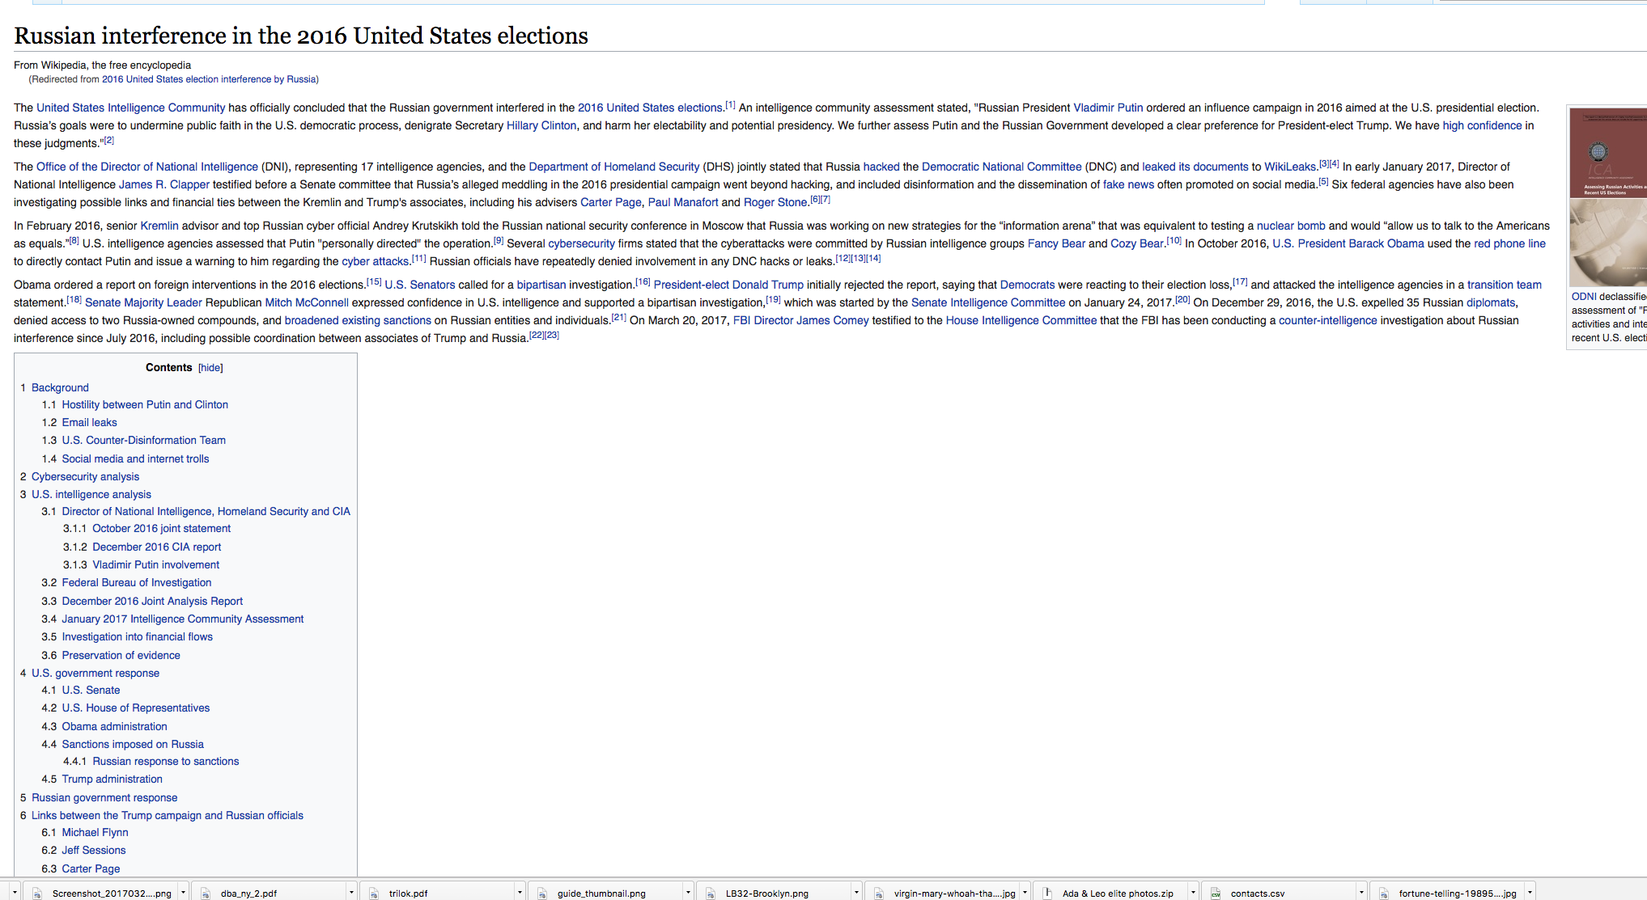Open the Democratic National Committee link
The image size is (1647, 900).
1001,167
